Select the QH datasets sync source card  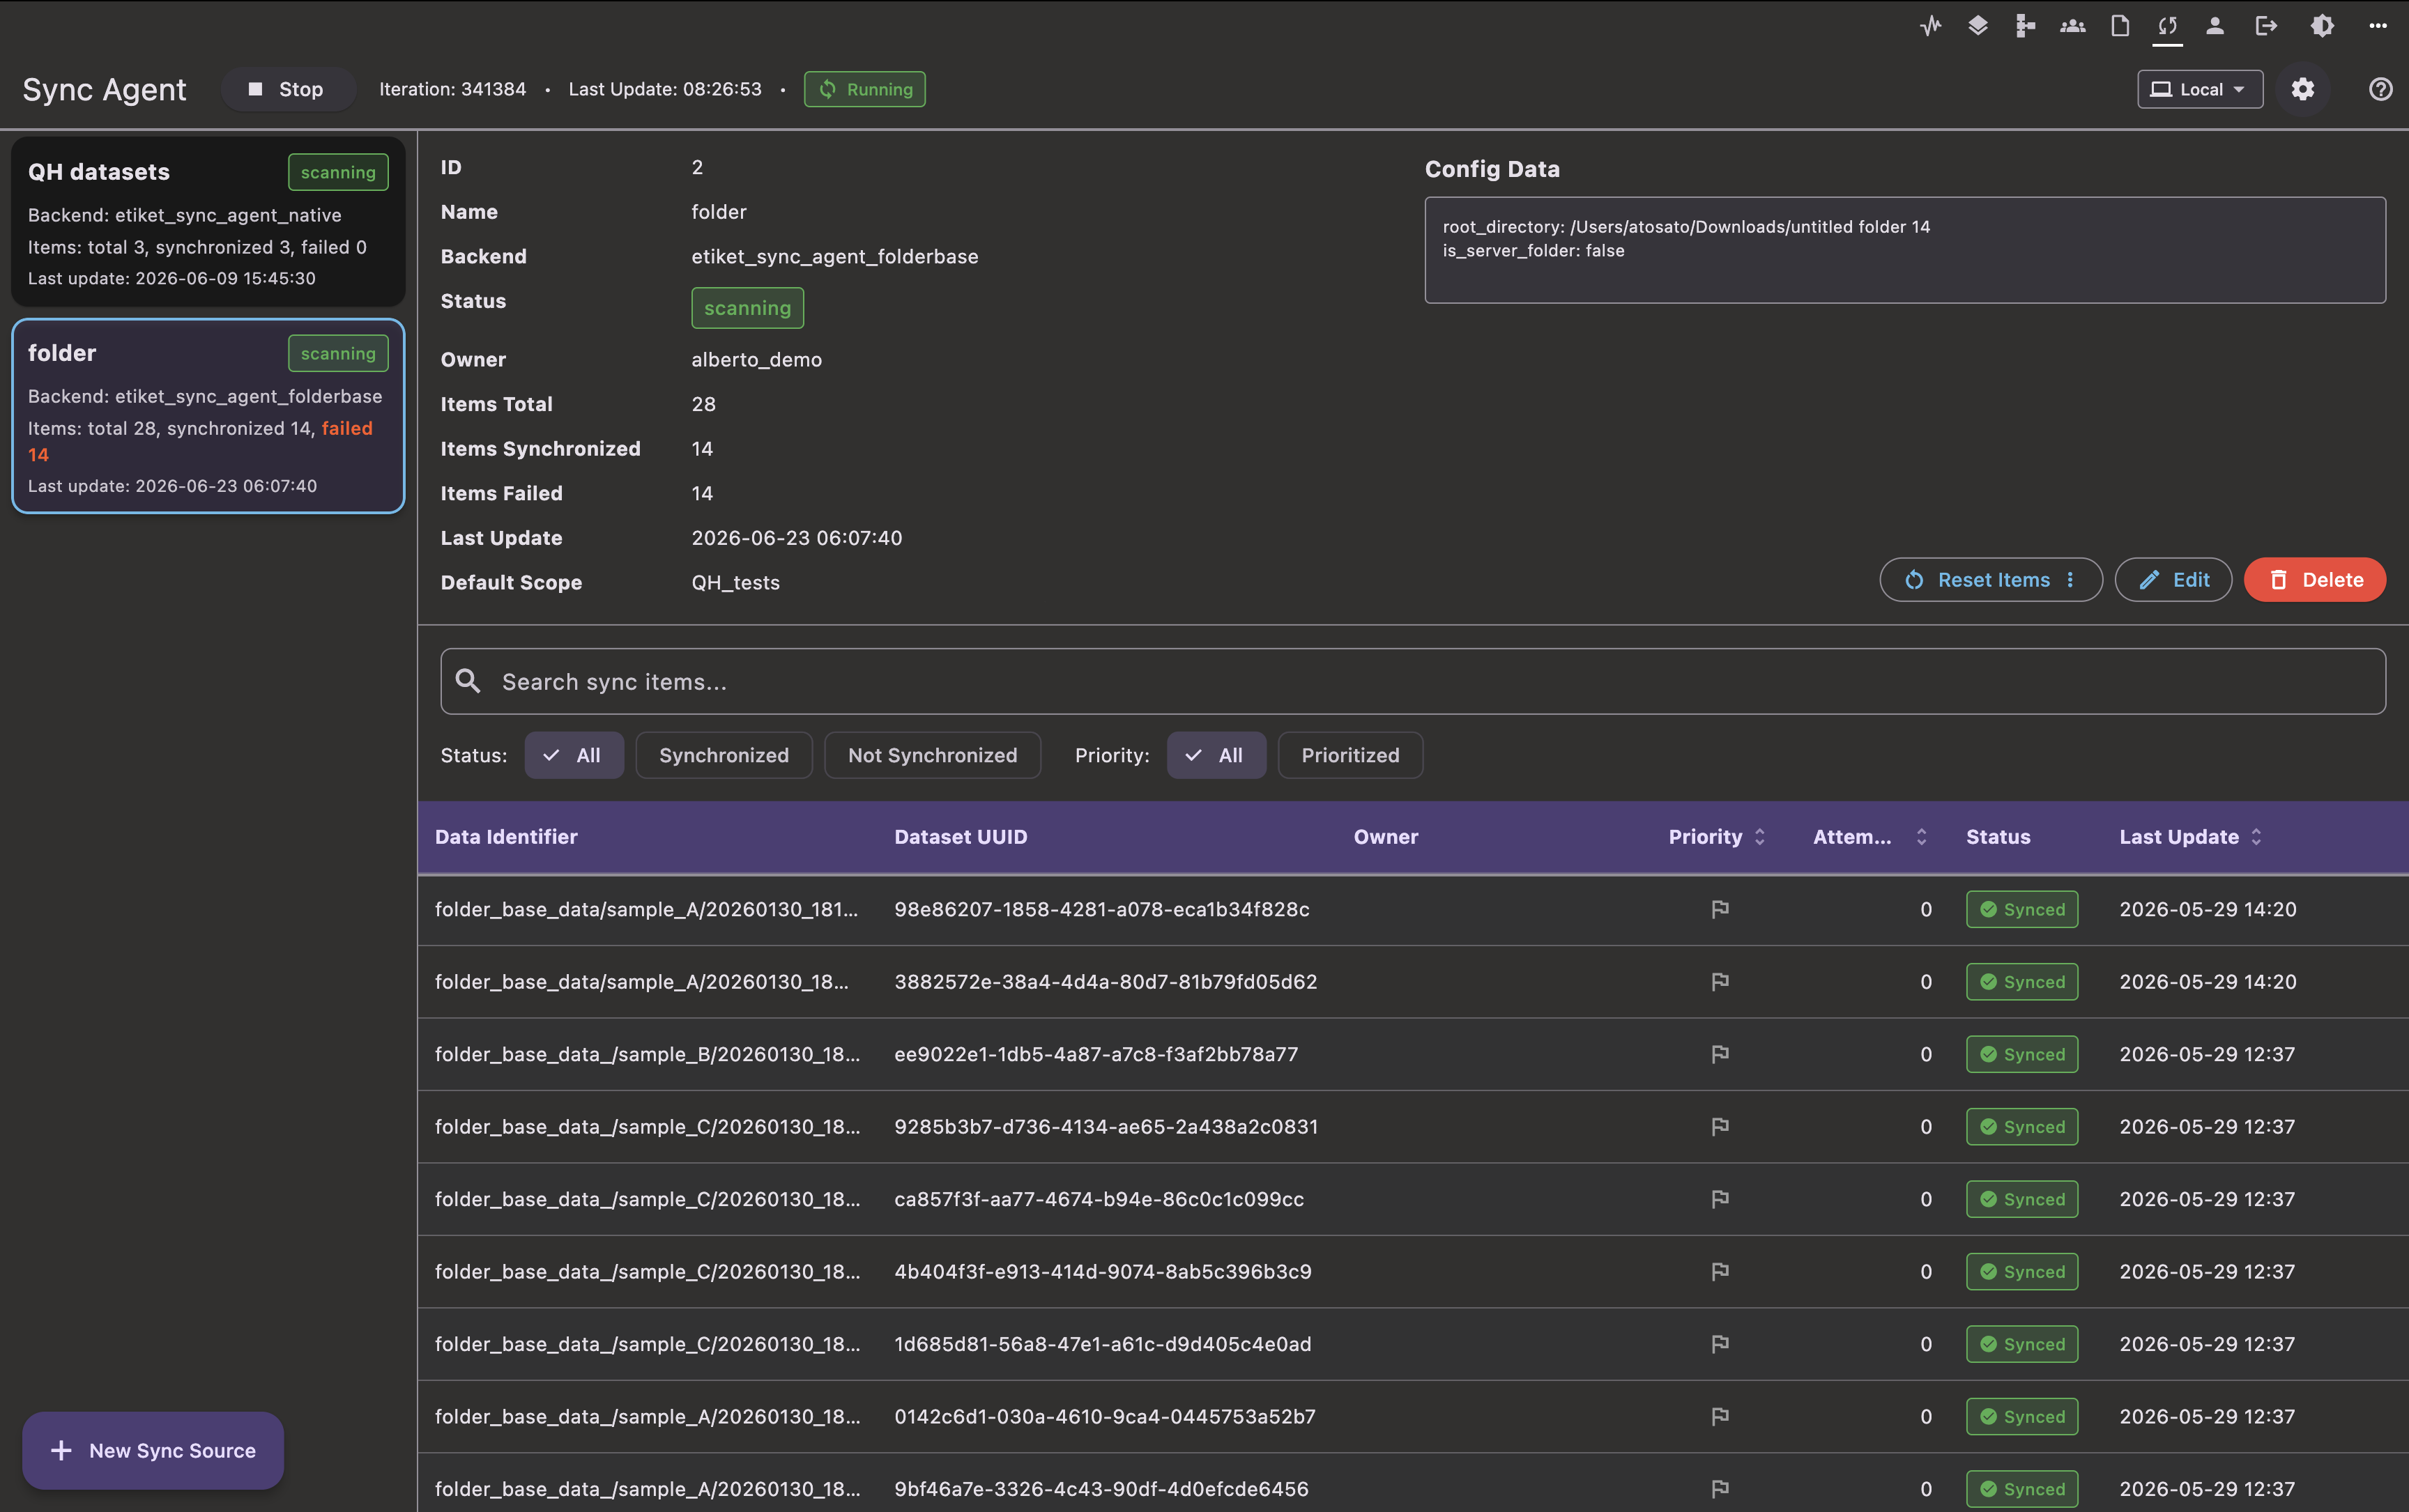[x=208, y=222]
